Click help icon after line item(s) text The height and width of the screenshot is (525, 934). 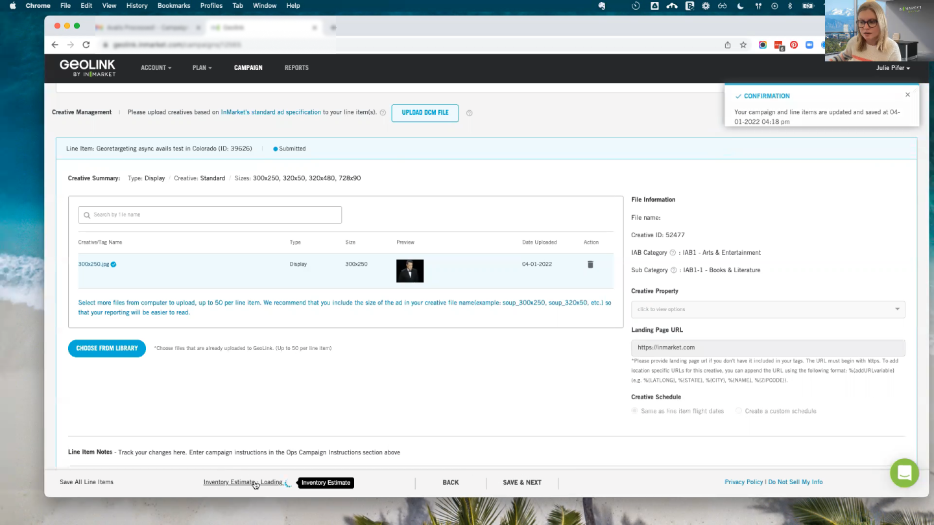383,113
